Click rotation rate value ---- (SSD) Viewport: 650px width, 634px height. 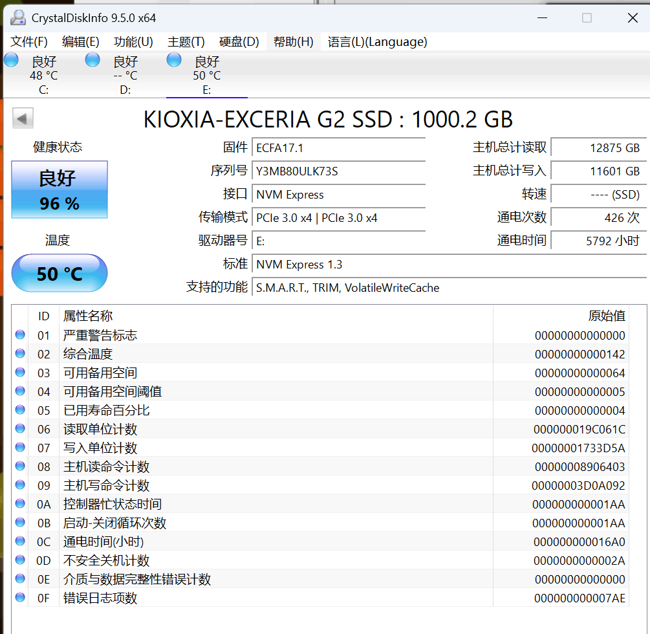pyautogui.click(x=599, y=195)
